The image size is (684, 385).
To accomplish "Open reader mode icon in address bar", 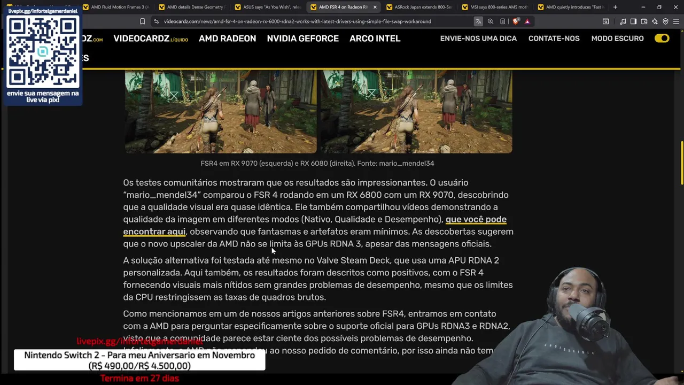I will click(503, 21).
